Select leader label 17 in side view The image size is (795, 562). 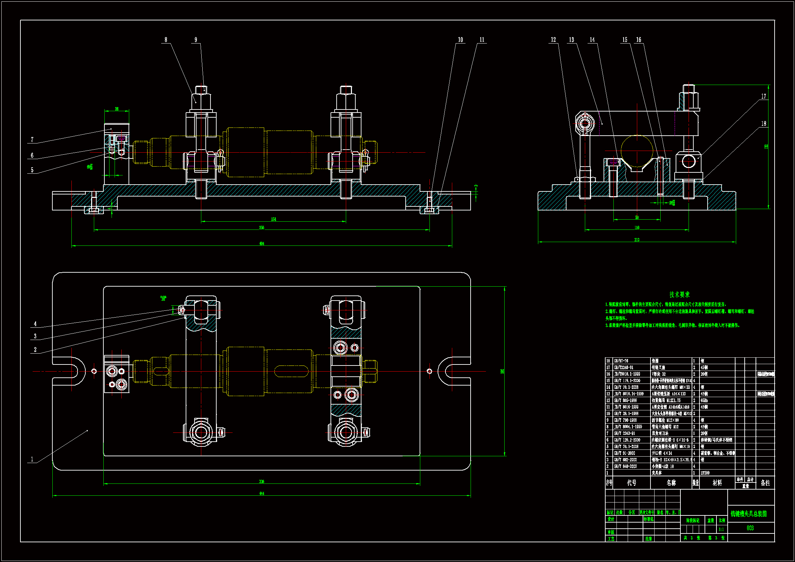coord(763,96)
